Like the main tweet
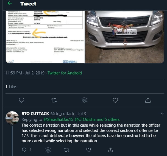Viewport: 167px width, 156px height. pyautogui.click(x=116, y=100)
